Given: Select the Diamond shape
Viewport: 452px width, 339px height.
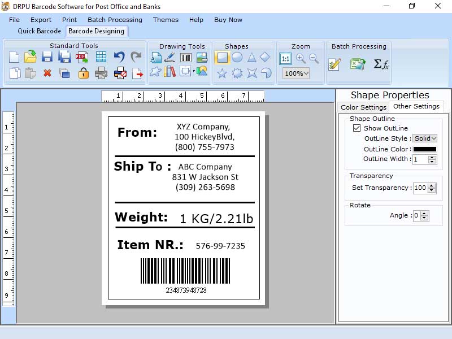Looking at the screenshot, I should (265, 57).
